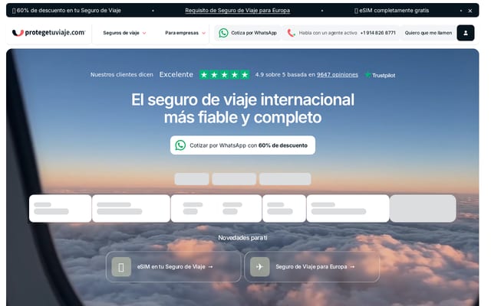Click the El seguro de viaje internacional heading
Image resolution: width=491 pixels, height=306 pixels.
coord(242,109)
